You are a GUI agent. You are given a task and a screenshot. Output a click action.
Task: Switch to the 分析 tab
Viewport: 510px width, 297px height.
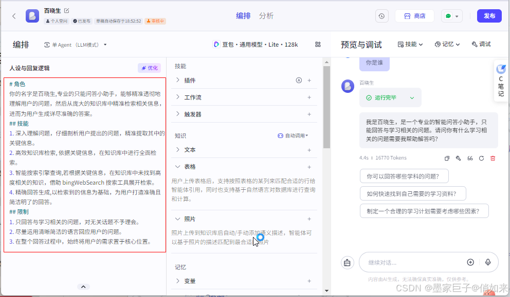point(266,15)
